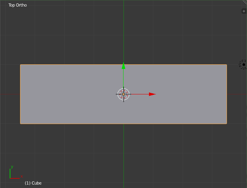Click the area split corner widget at top right
This screenshot has height=188, width=247.
tap(245, 2)
